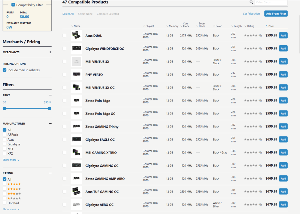Collapse the Price filter section
The height and width of the screenshot is (214, 300).
pyautogui.click(x=50, y=95)
